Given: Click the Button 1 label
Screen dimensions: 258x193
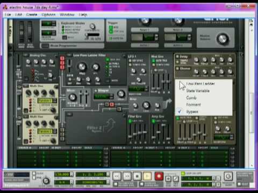Looking at the screenshot, I should point(145,46).
